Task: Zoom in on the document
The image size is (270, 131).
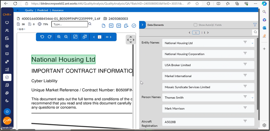Action: [x=59, y=37]
